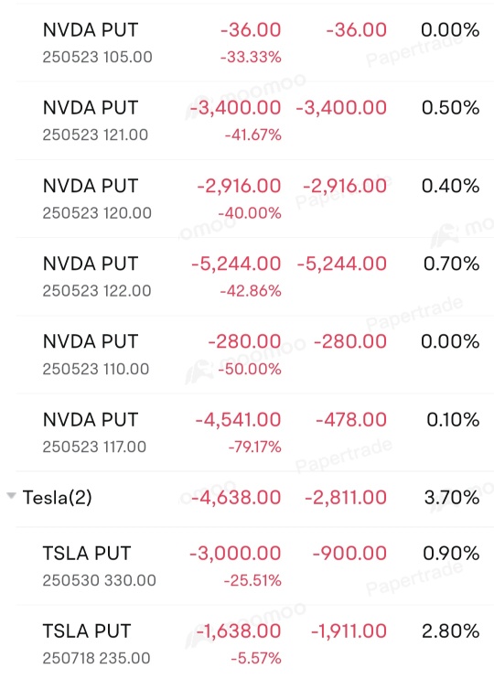Open the Tesla(2) group row

pos(247,498)
